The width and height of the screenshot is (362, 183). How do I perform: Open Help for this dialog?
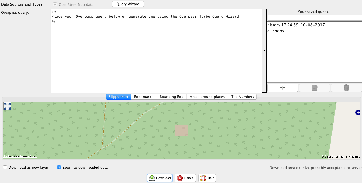pyautogui.click(x=207, y=178)
